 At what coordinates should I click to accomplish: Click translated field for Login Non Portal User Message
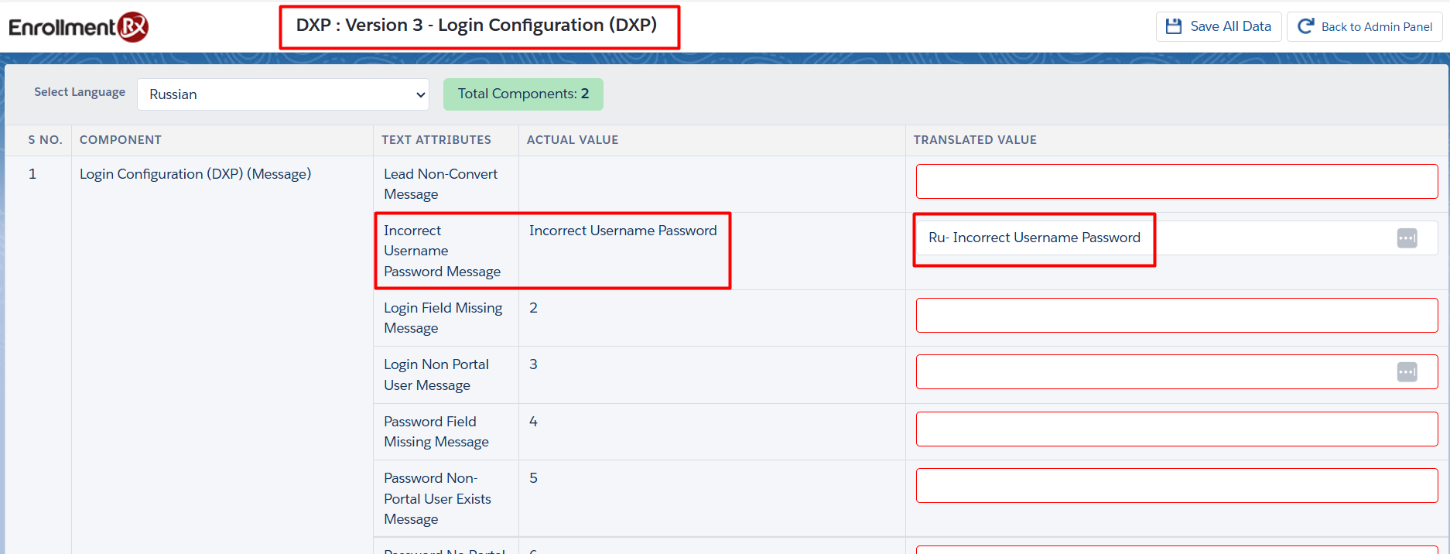click(1153, 372)
